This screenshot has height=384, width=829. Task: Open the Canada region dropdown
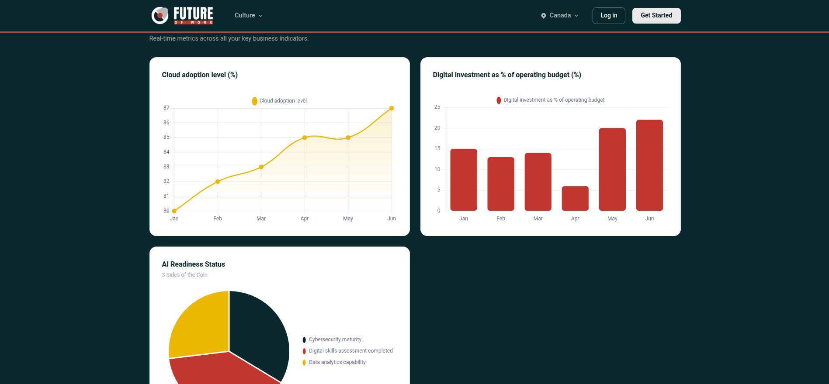560,15
